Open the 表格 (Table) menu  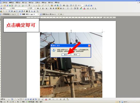tap(44, 3)
